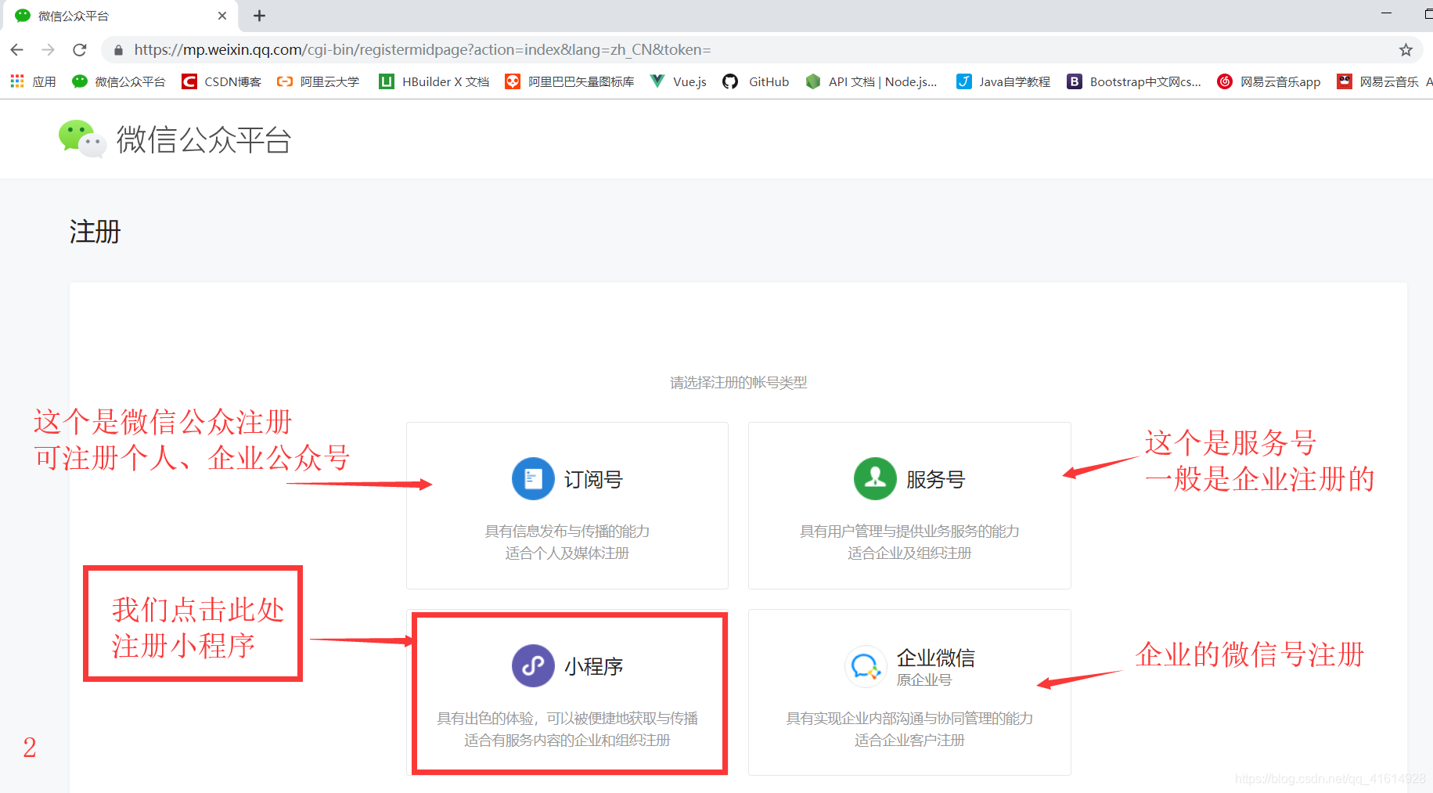Click the purple 小程序 icon

pyautogui.click(x=533, y=665)
